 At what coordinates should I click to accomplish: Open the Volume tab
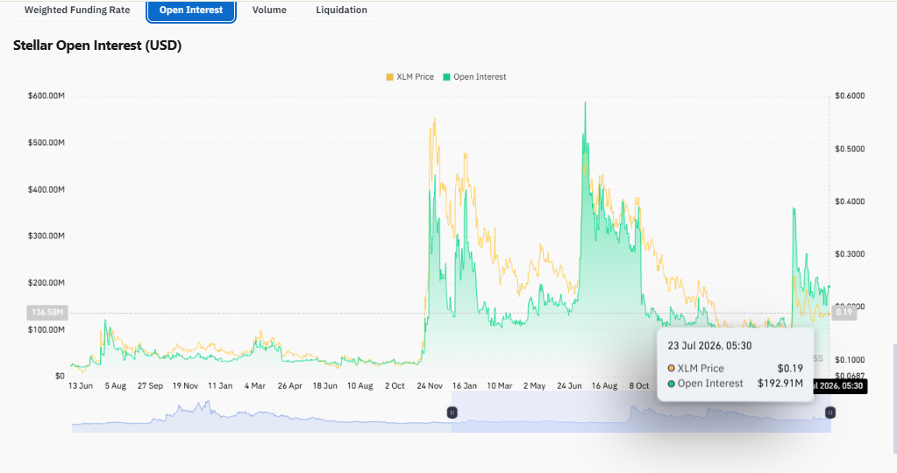[269, 11]
